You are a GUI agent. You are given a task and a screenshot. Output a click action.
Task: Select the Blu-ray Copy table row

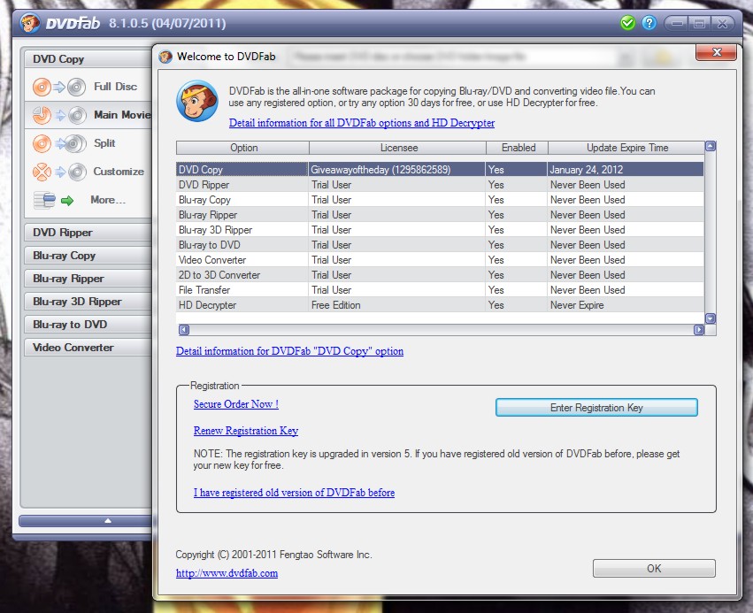(440, 200)
